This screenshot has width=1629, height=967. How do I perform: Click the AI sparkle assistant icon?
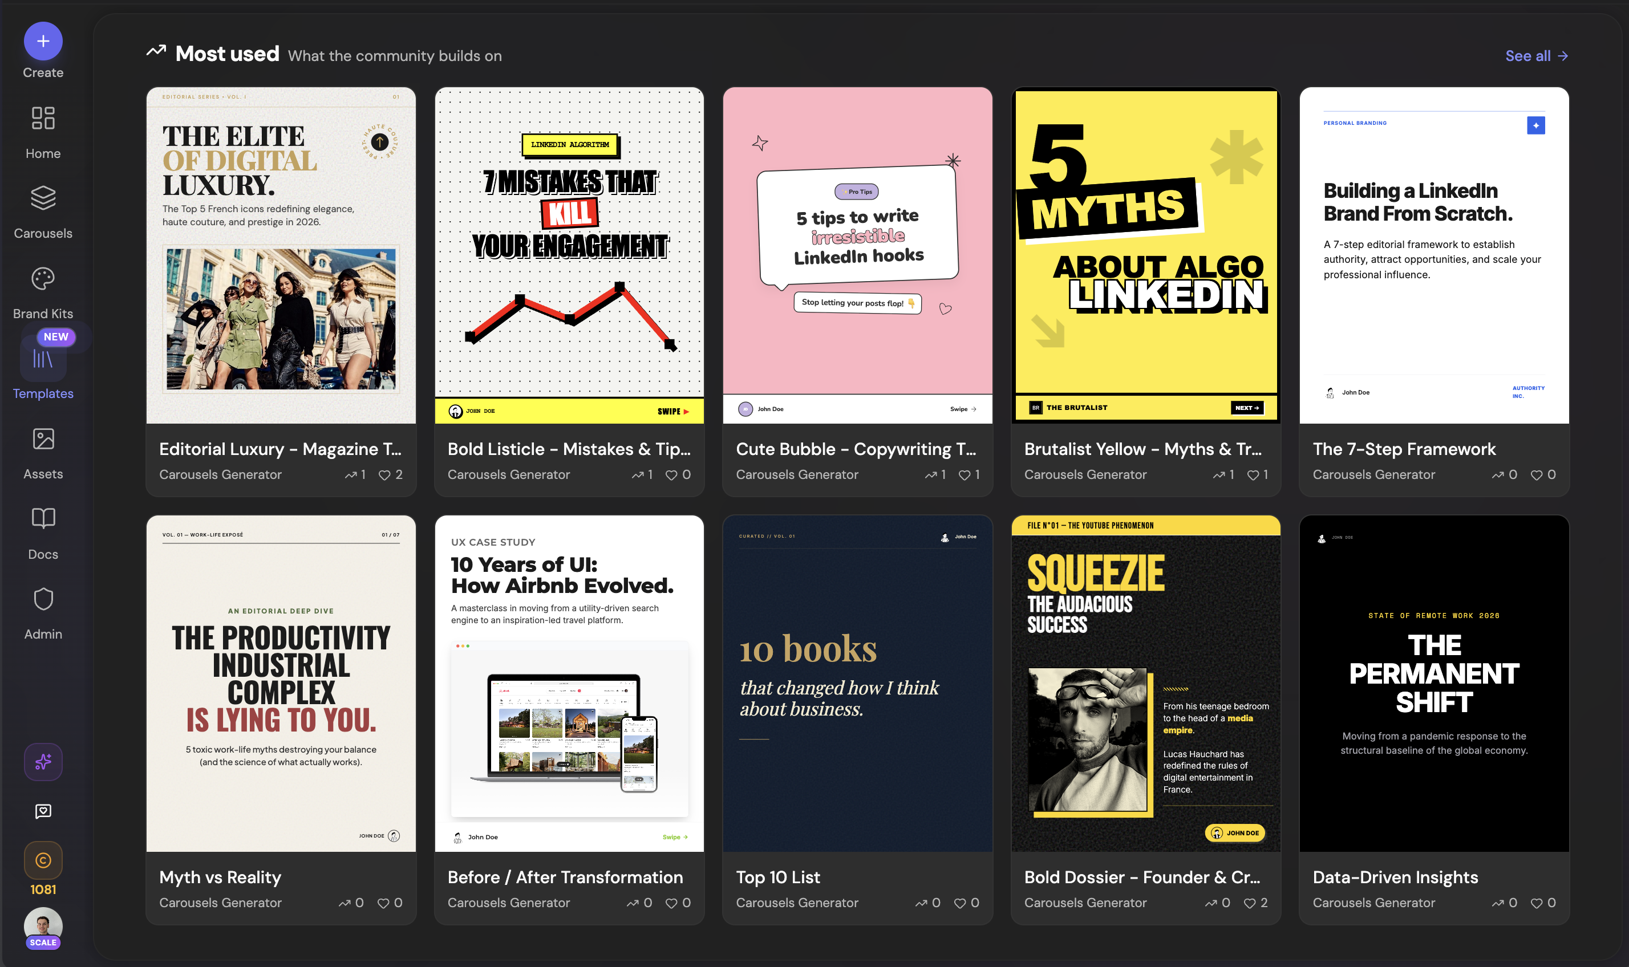[x=43, y=762]
